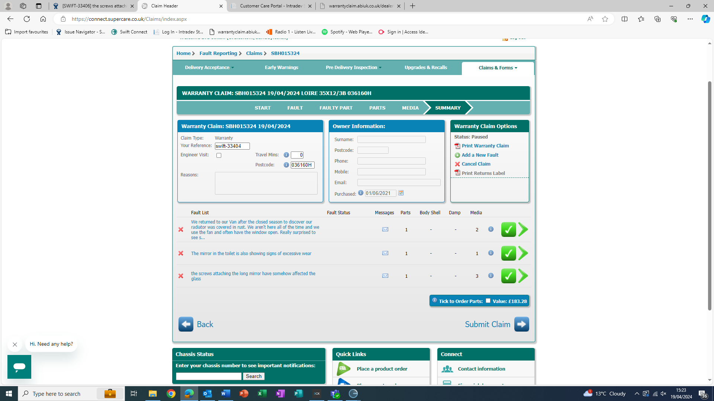Switch to the MEDIA step tab
The height and width of the screenshot is (401, 714).
410,108
